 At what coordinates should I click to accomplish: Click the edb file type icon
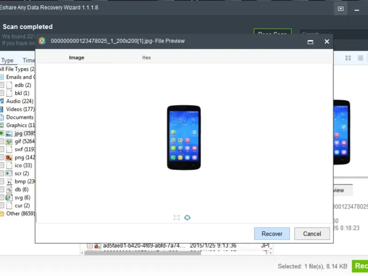(9, 85)
